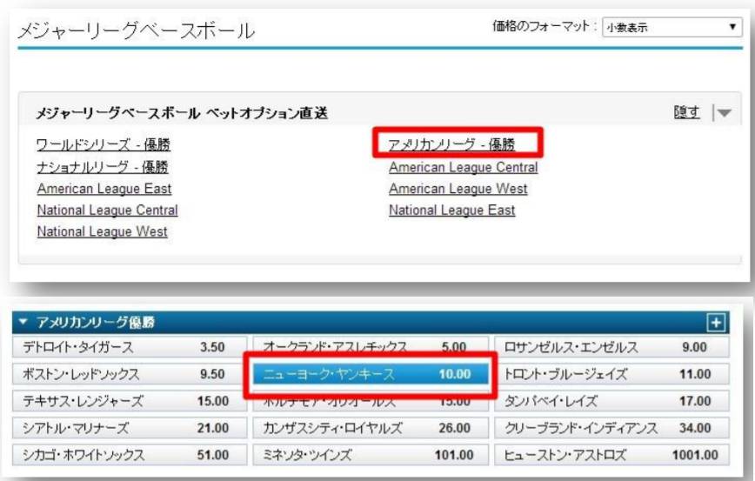
Task: Open アメリカンリーグ - 優勝 link
Action: point(451,144)
